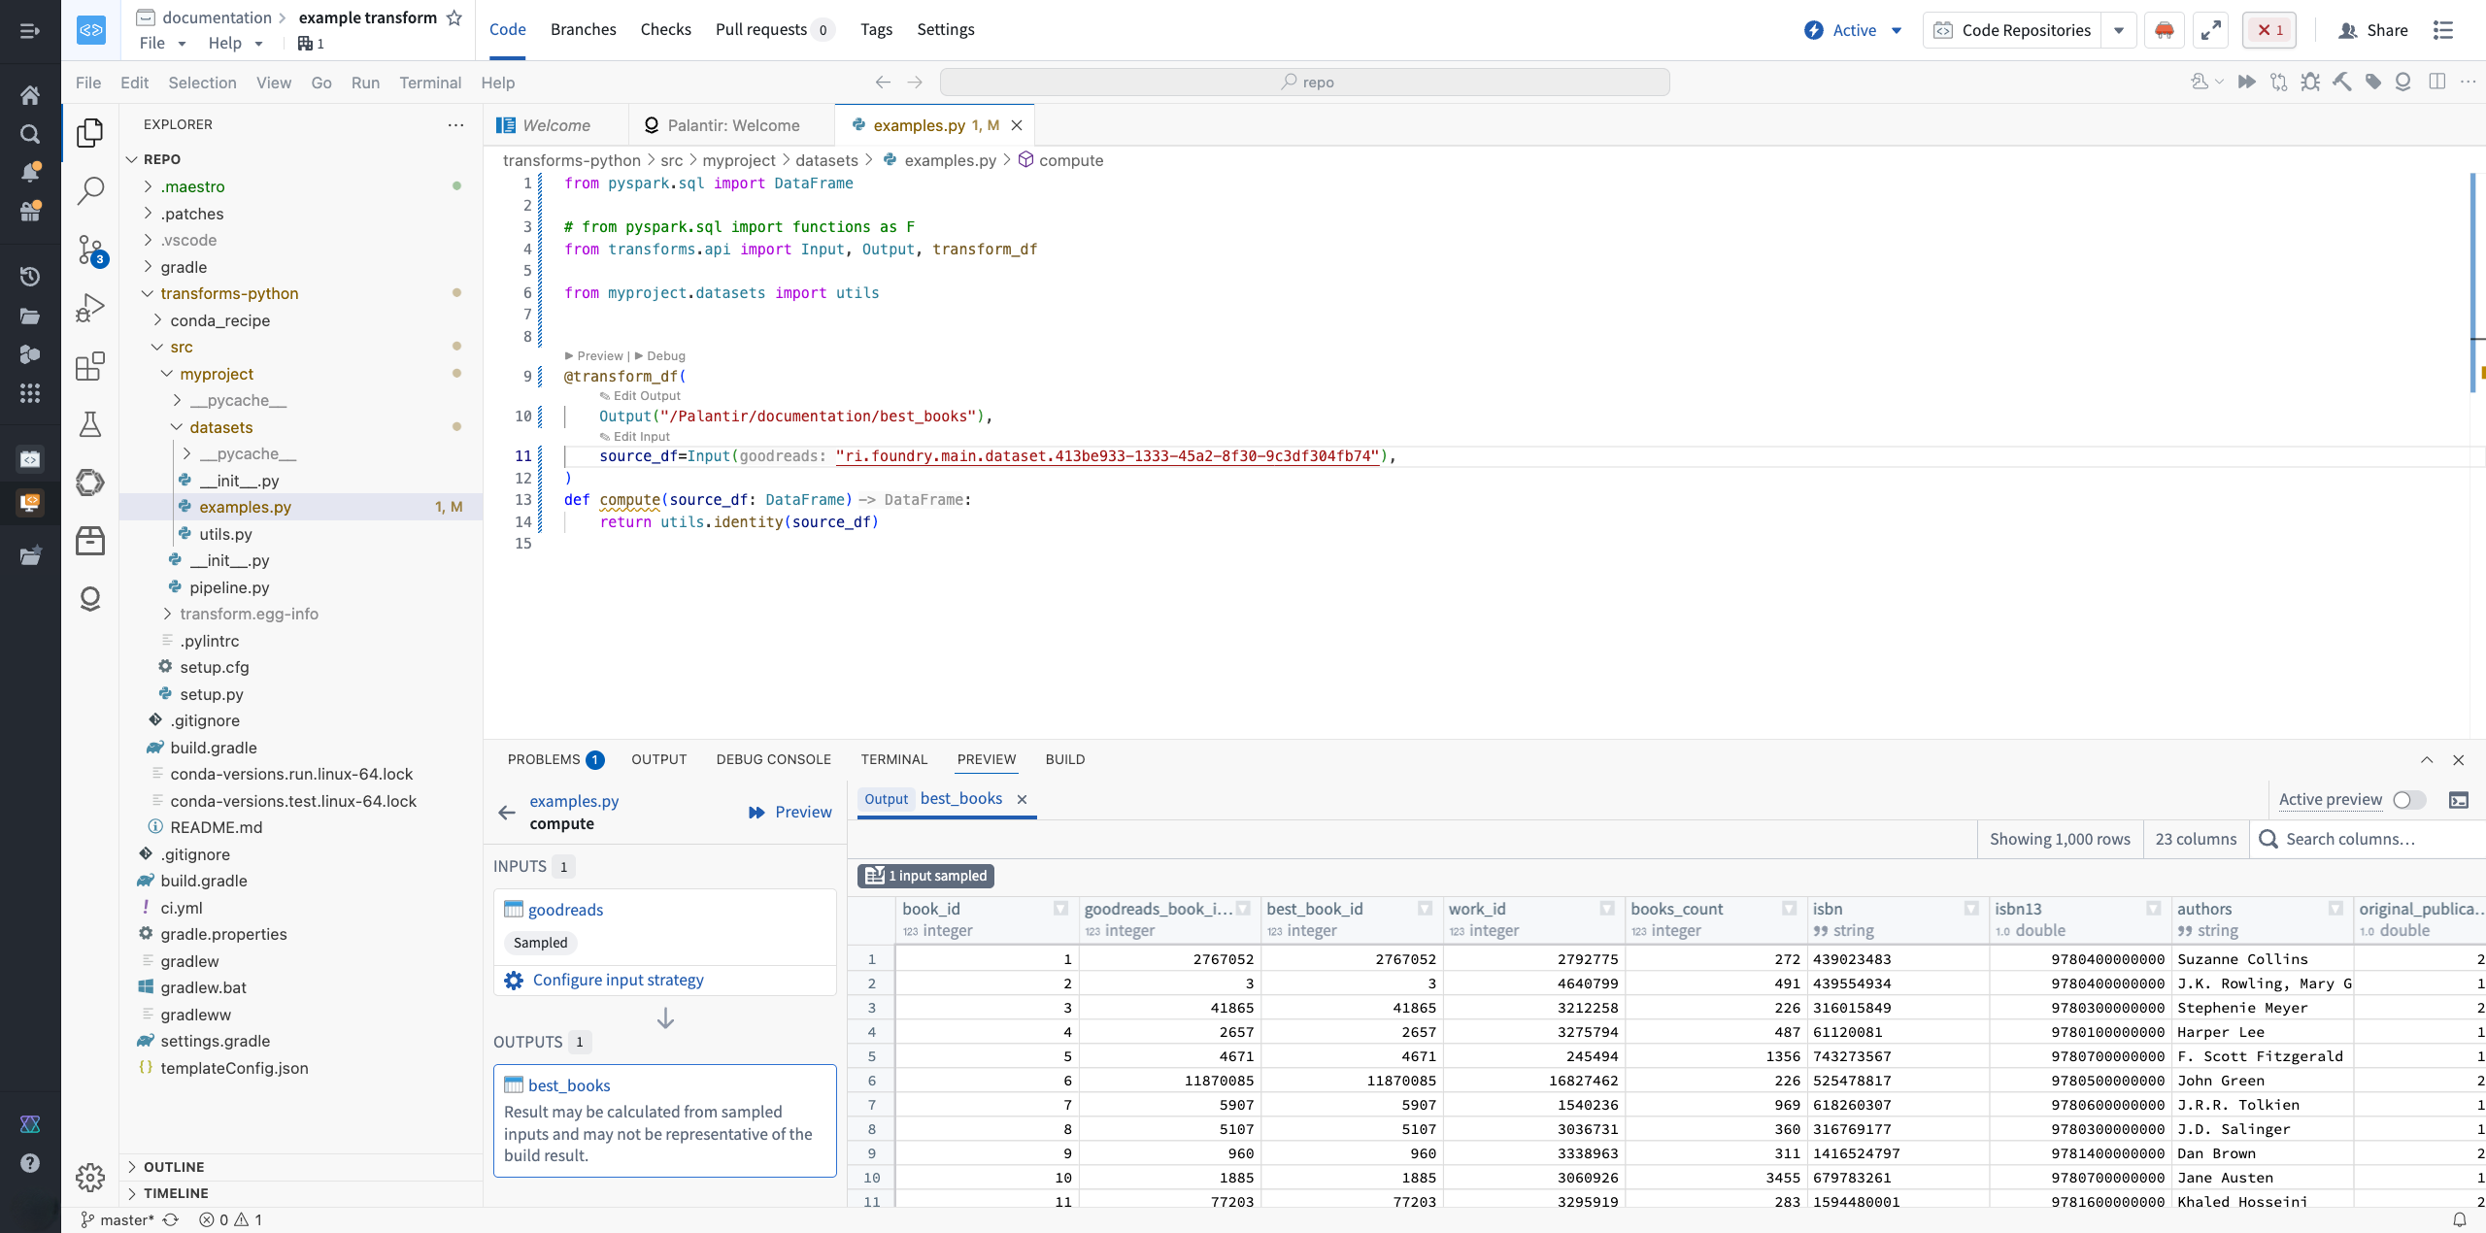Open Source Control with badge 3
2486x1233 pixels.
pyautogui.click(x=90, y=250)
